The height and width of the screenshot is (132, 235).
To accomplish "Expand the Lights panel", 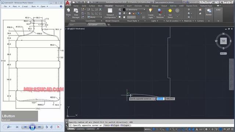I will [x=155, y=21].
